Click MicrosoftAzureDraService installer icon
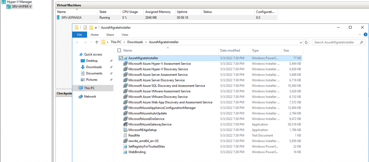The width and height of the screenshot is (369, 162). [126, 119]
